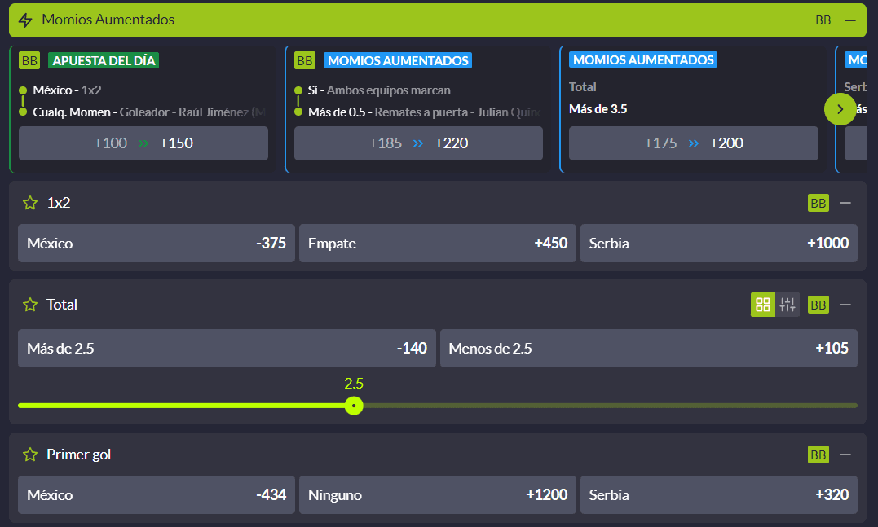Click the APUESTA DEL DÍA tag
The image size is (878, 527).
click(x=104, y=60)
